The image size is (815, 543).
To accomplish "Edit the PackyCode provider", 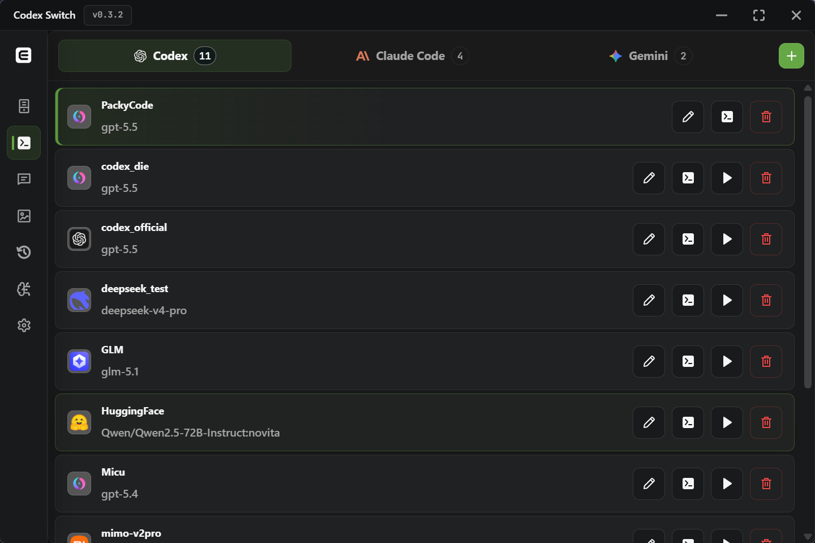I will (688, 117).
